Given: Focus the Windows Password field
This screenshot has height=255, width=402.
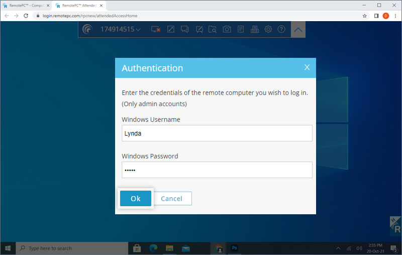Looking at the screenshot, I should coord(217,170).
